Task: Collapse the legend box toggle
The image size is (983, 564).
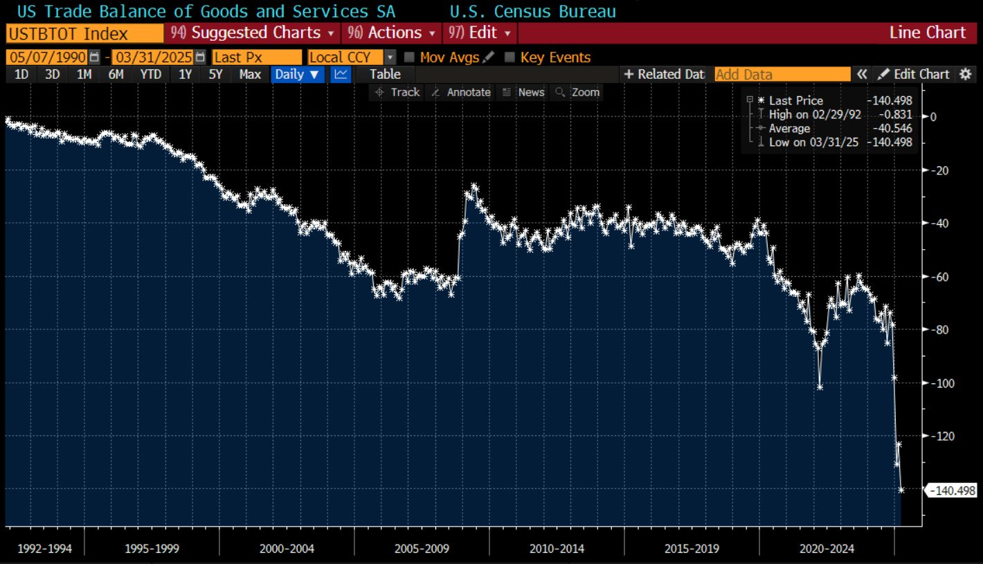Action: (749, 100)
